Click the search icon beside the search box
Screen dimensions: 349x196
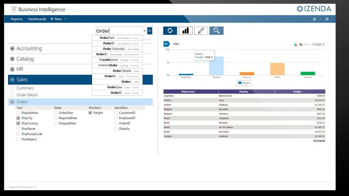coord(150,31)
